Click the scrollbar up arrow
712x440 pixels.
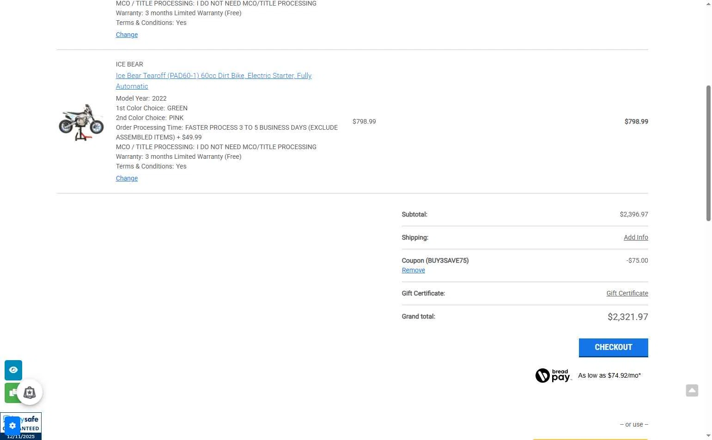click(x=708, y=4)
